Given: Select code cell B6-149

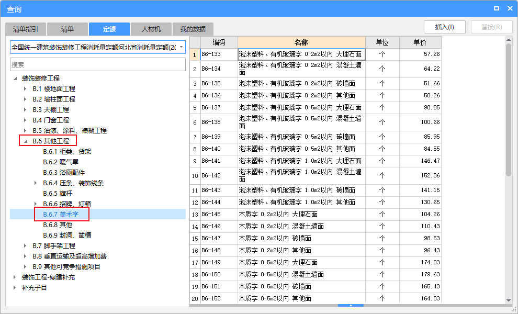Looking at the screenshot, I should (219, 262).
